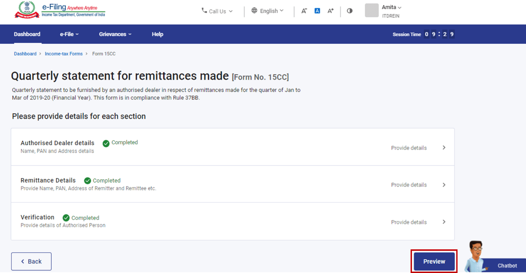Open the English language dropdown
This screenshot has width=526, height=273.
pos(268,11)
